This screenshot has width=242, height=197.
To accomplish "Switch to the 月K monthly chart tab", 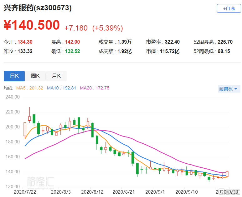I will (56, 76).
